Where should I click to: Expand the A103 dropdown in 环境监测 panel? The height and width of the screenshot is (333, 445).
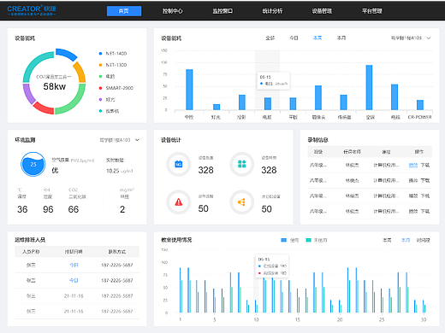(x=119, y=140)
